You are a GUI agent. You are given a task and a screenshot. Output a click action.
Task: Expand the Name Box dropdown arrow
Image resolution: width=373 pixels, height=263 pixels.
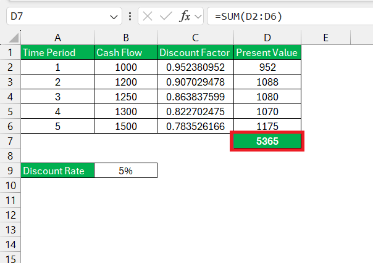114,17
